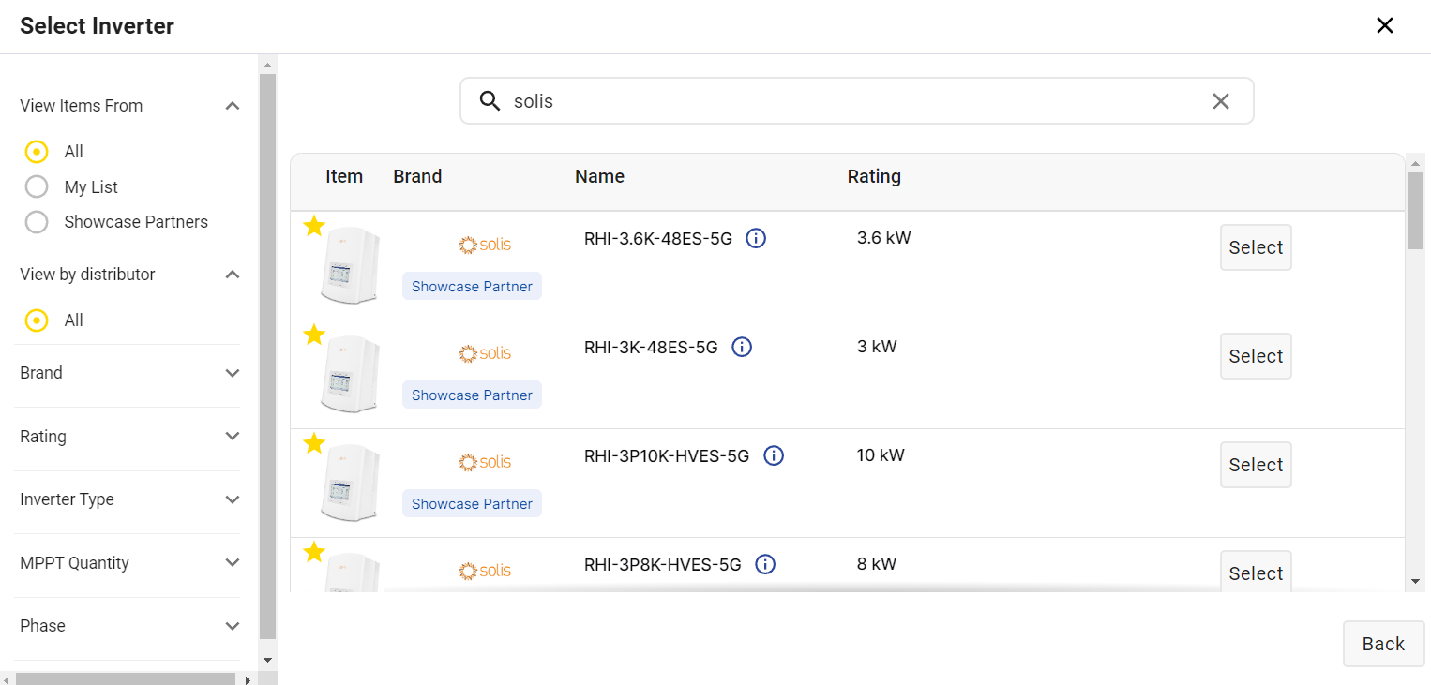
Task: Open info for RHI-3.6K-48ES-5G
Action: (756, 238)
